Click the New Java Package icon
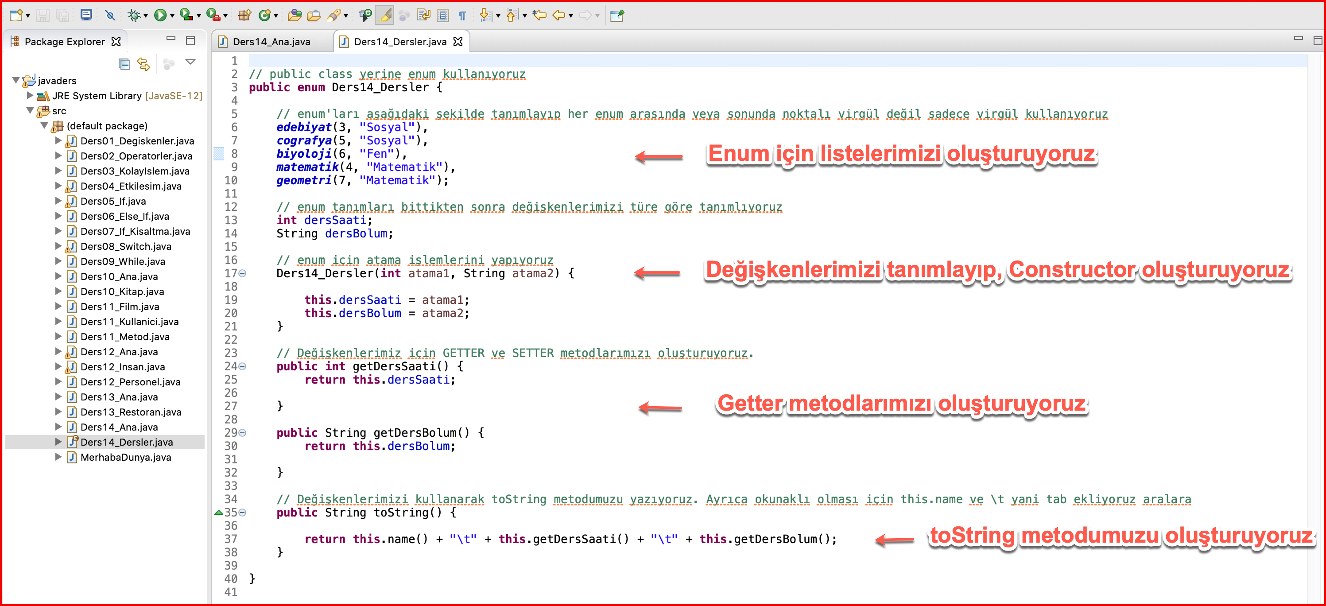Screen dimensions: 1326x606 click(244, 16)
